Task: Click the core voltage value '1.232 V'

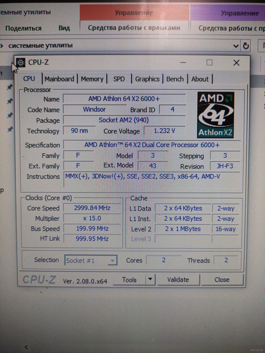Action: [x=164, y=131]
